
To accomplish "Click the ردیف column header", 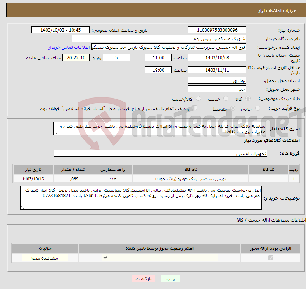I will pyautogui.click(x=294, y=170).
